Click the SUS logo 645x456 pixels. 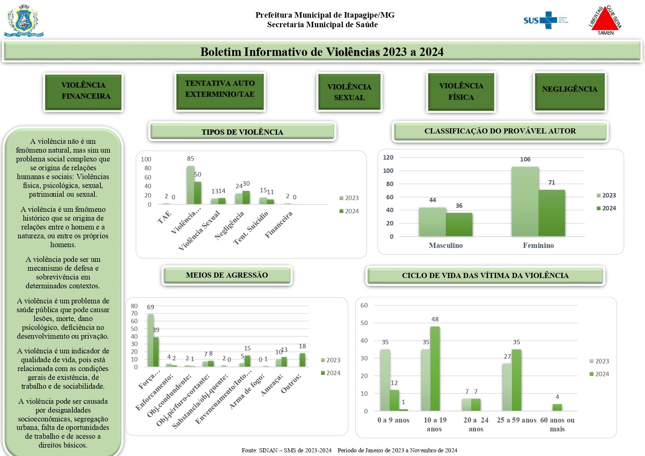point(545,20)
